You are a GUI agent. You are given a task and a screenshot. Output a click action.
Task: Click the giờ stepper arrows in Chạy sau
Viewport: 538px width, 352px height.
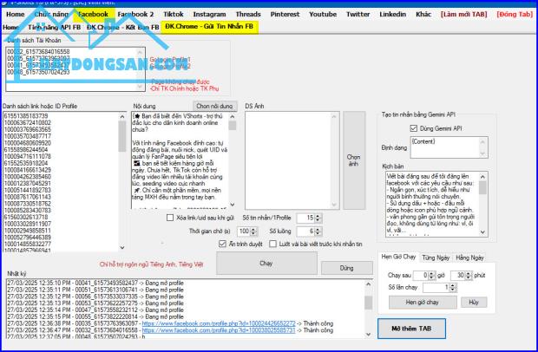coord(432,275)
